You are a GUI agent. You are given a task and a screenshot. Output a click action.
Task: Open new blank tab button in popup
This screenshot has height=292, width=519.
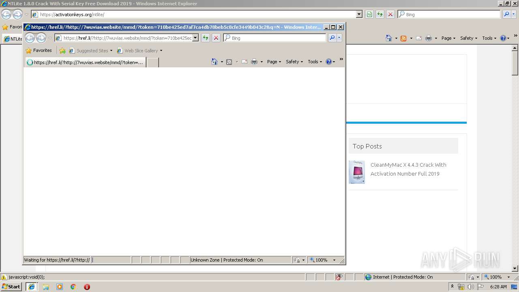click(152, 62)
